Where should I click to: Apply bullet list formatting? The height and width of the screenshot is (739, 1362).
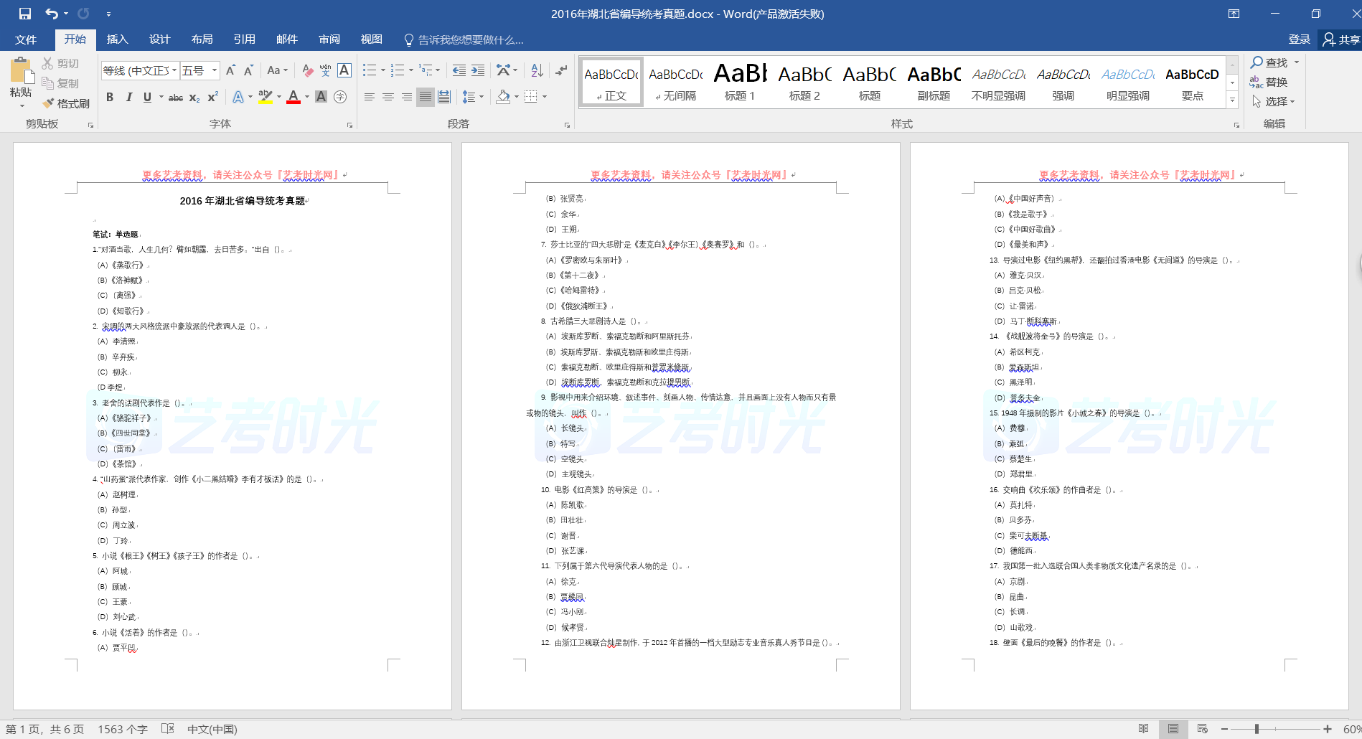[369, 70]
